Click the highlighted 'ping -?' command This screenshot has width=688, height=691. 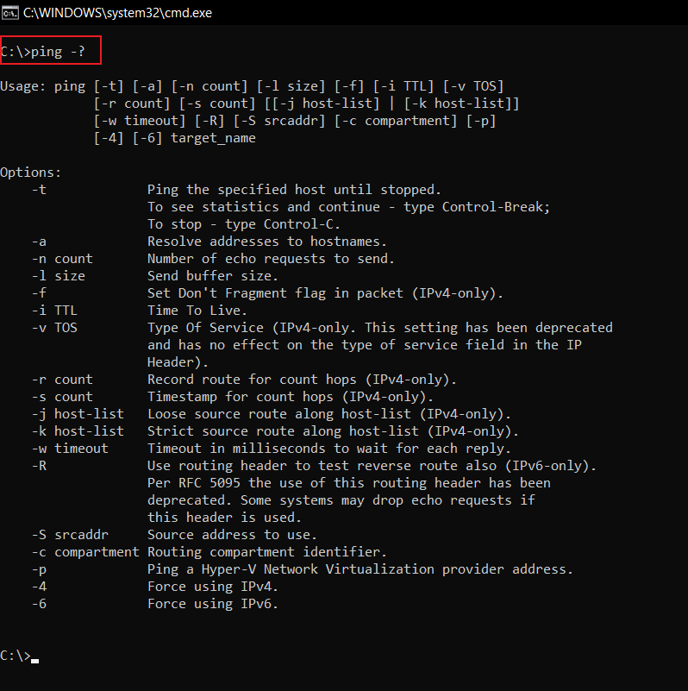(x=51, y=52)
